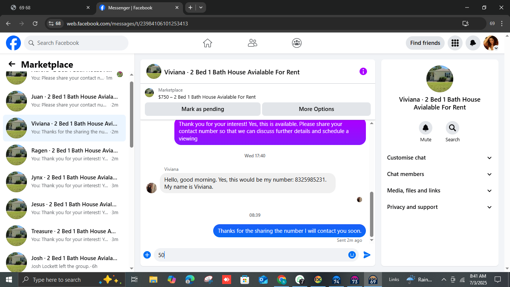The width and height of the screenshot is (510, 287).
Task: Open Microsoft Store from the taskbar
Action: click(245, 280)
